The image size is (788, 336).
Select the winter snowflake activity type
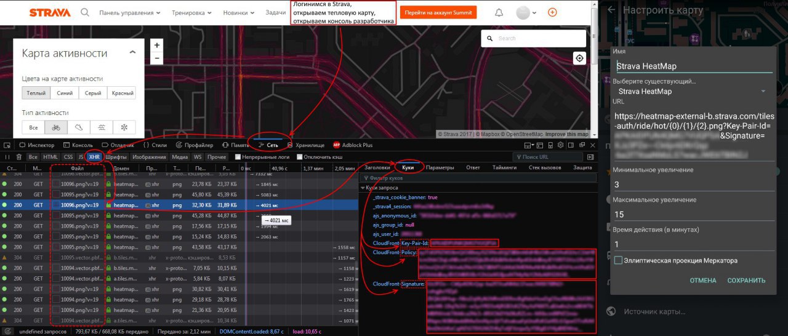tap(124, 127)
